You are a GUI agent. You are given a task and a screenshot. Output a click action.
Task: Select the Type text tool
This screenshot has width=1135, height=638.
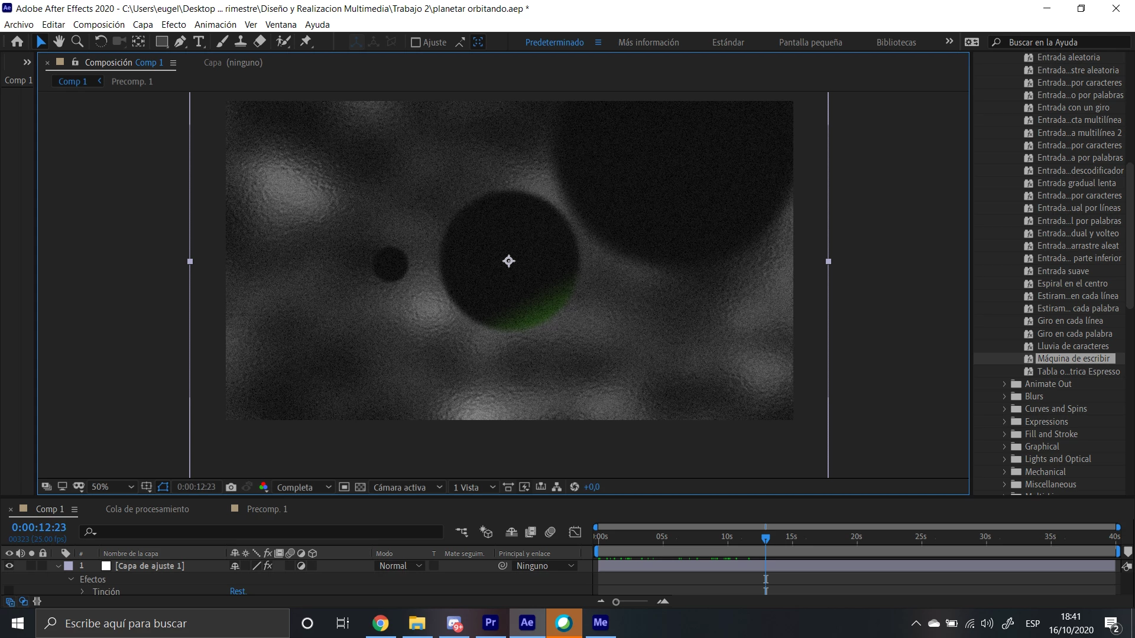point(199,41)
